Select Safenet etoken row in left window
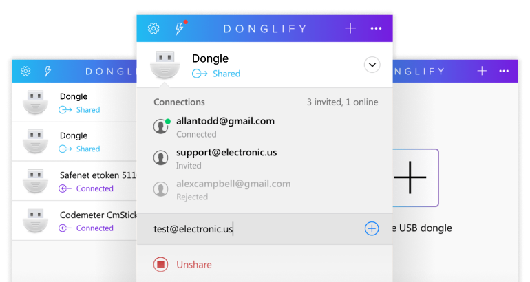The height and width of the screenshot is (282, 530). pos(74,181)
